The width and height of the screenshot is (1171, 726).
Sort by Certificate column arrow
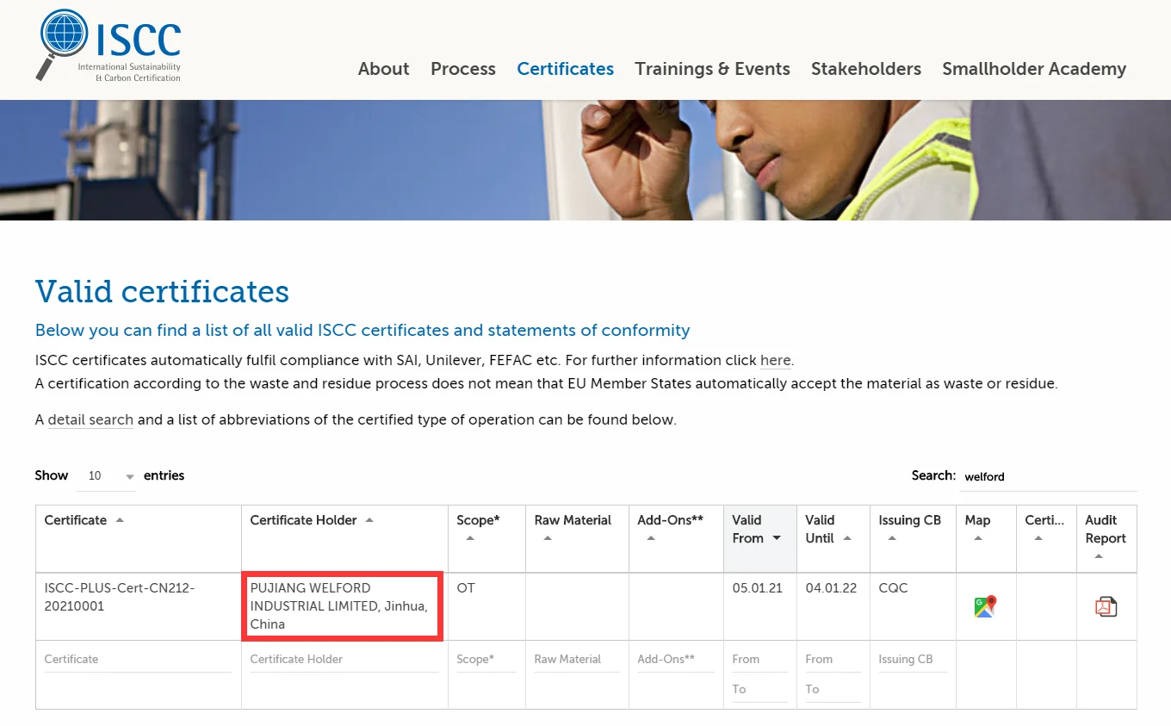[120, 520]
